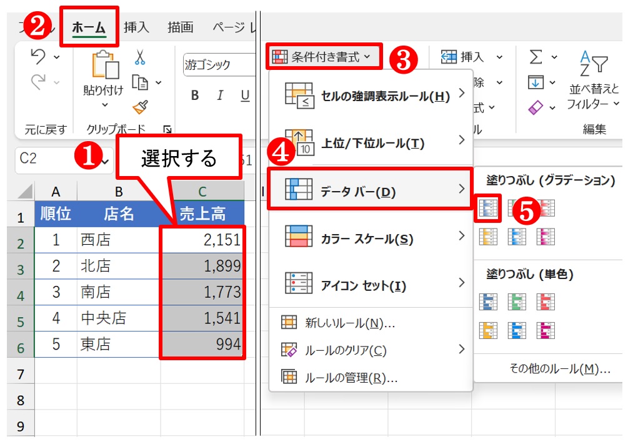Image resolution: width=633 pixels, height=442 pixels.
Task: Switch to the ホーム ribbon tab
Action: pos(89,27)
